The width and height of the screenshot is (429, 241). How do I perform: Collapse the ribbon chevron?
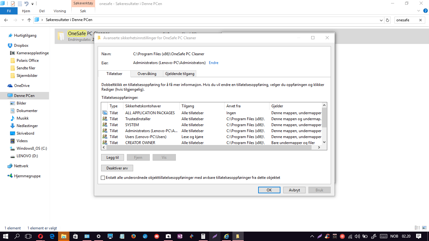(x=418, y=11)
